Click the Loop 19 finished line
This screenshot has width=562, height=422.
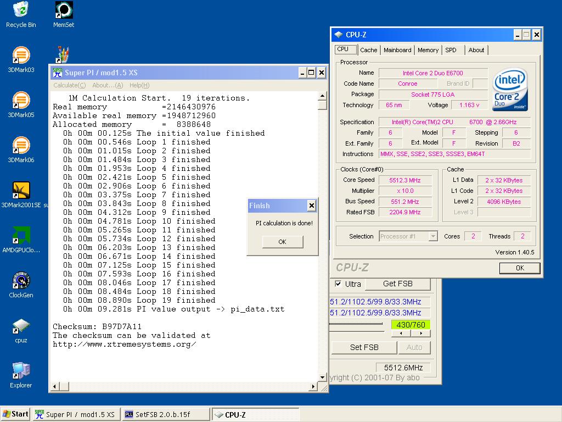139,301
